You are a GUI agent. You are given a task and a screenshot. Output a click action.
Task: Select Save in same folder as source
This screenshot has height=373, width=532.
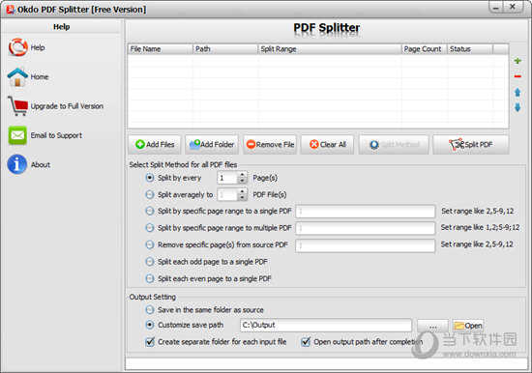(150, 309)
